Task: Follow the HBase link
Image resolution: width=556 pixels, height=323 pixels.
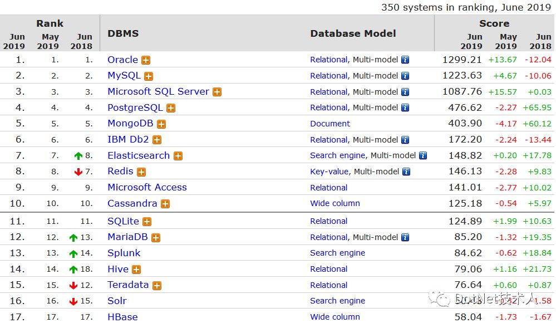Action: click(x=122, y=317)
